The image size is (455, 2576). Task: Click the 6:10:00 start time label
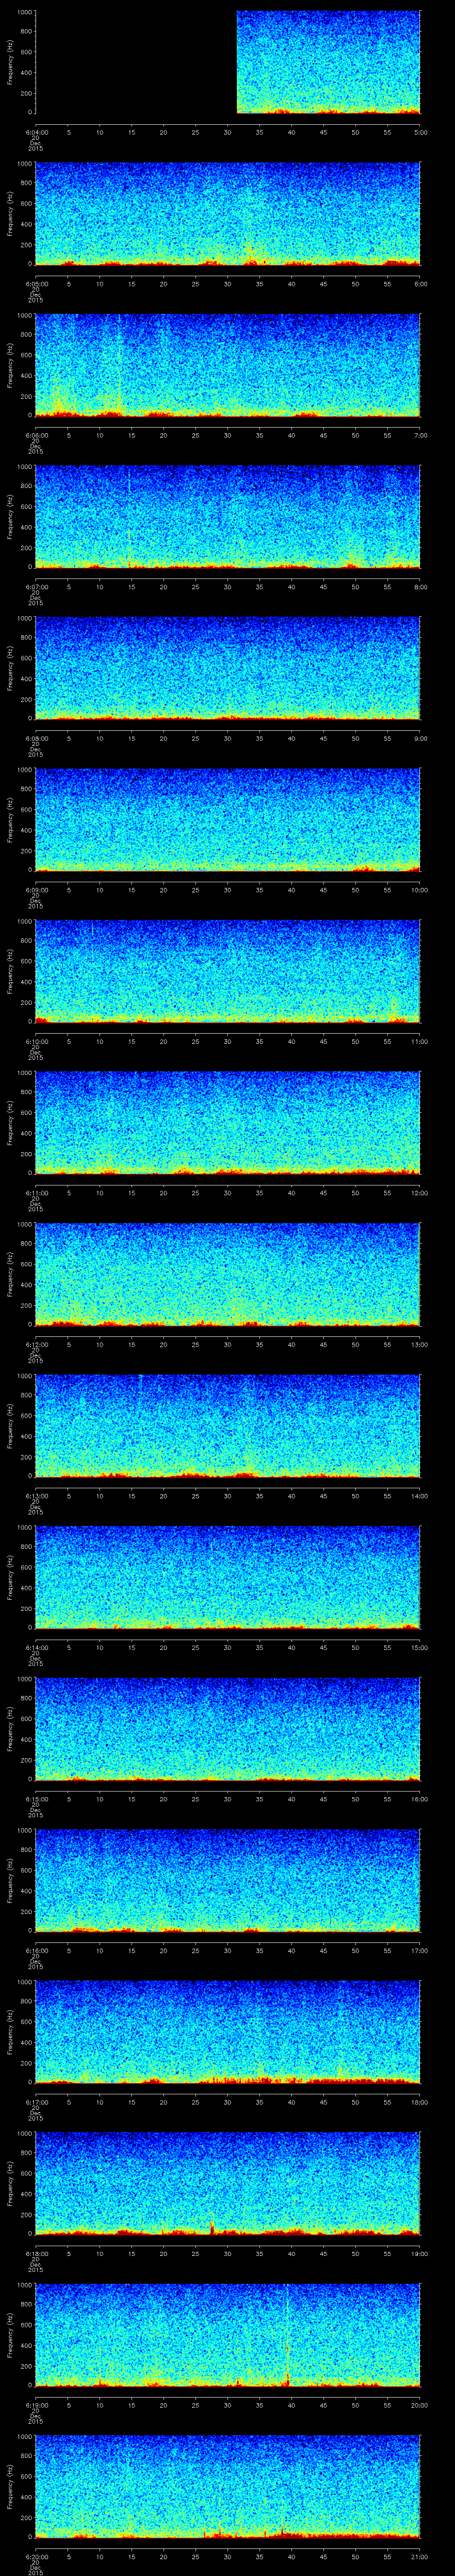tap(36, 1041)
